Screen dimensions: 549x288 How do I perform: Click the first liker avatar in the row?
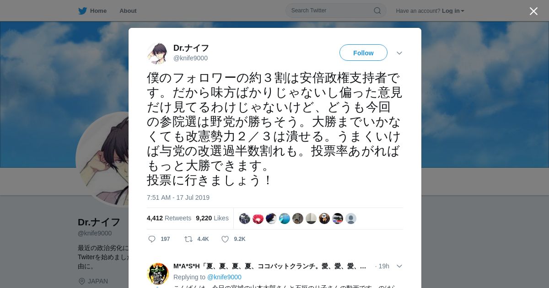(245, 219)
